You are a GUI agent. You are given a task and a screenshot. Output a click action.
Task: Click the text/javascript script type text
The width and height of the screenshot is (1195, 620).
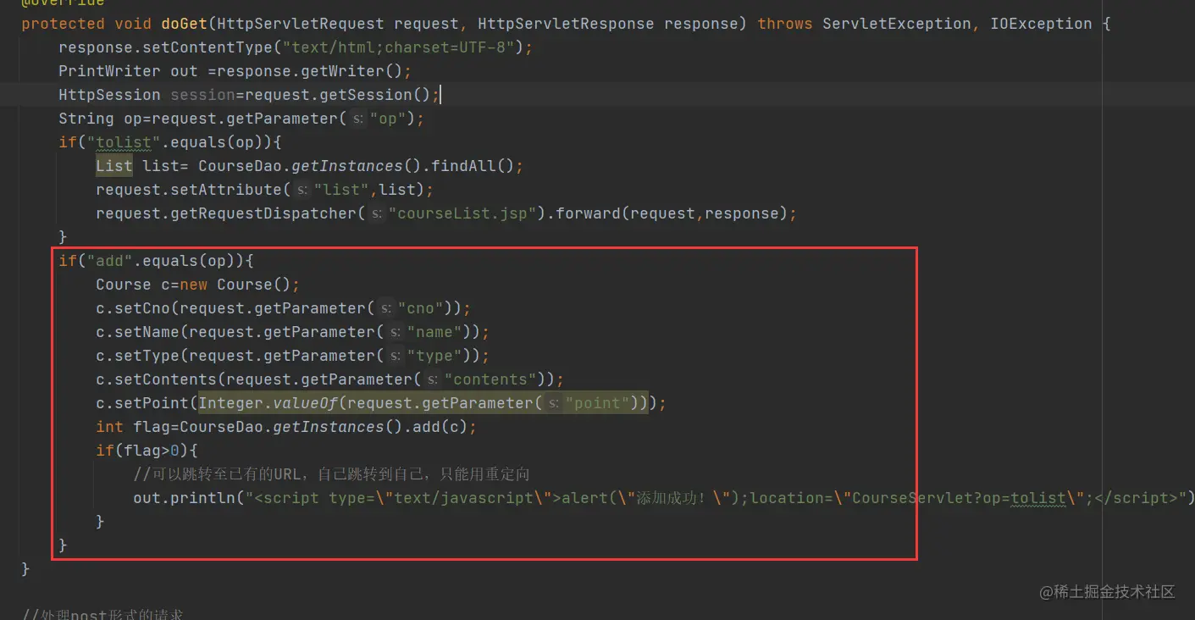pos(463,498)
